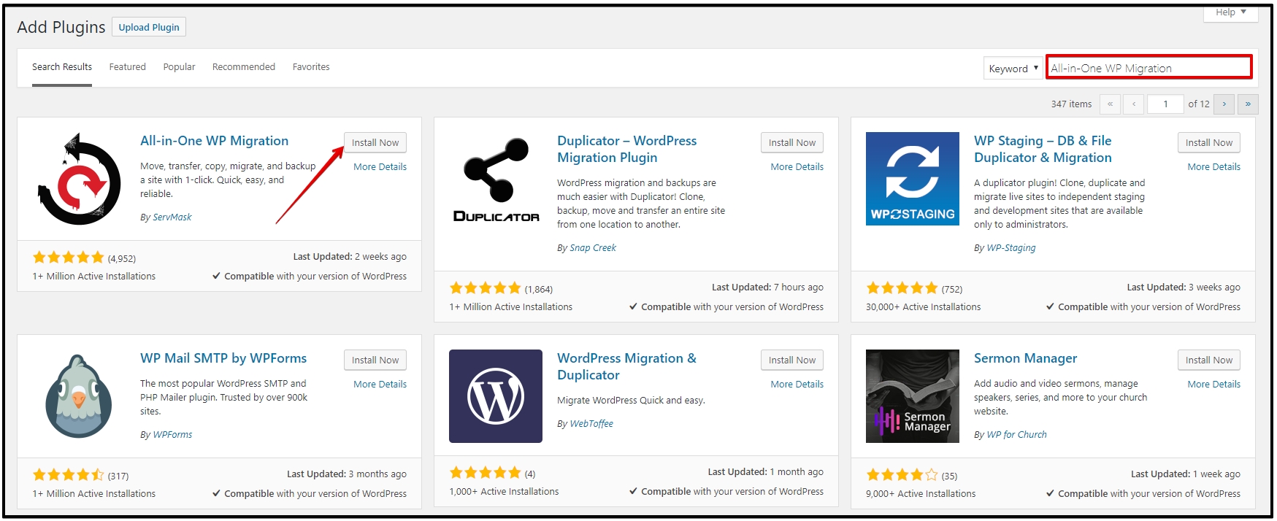Focus the plugin search input field
This screenshot has width=1277, height=521.
pos(1149,68)
